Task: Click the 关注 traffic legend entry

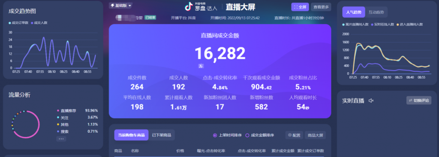Action: 63,118
